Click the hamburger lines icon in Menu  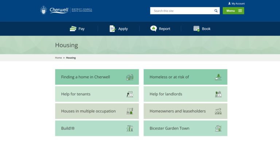pyautogui.click(x=240, y=11)
